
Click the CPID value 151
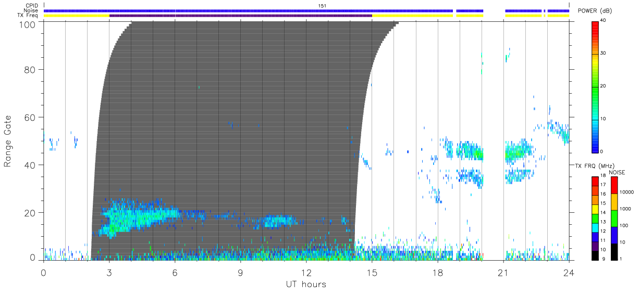coord(322,6)
